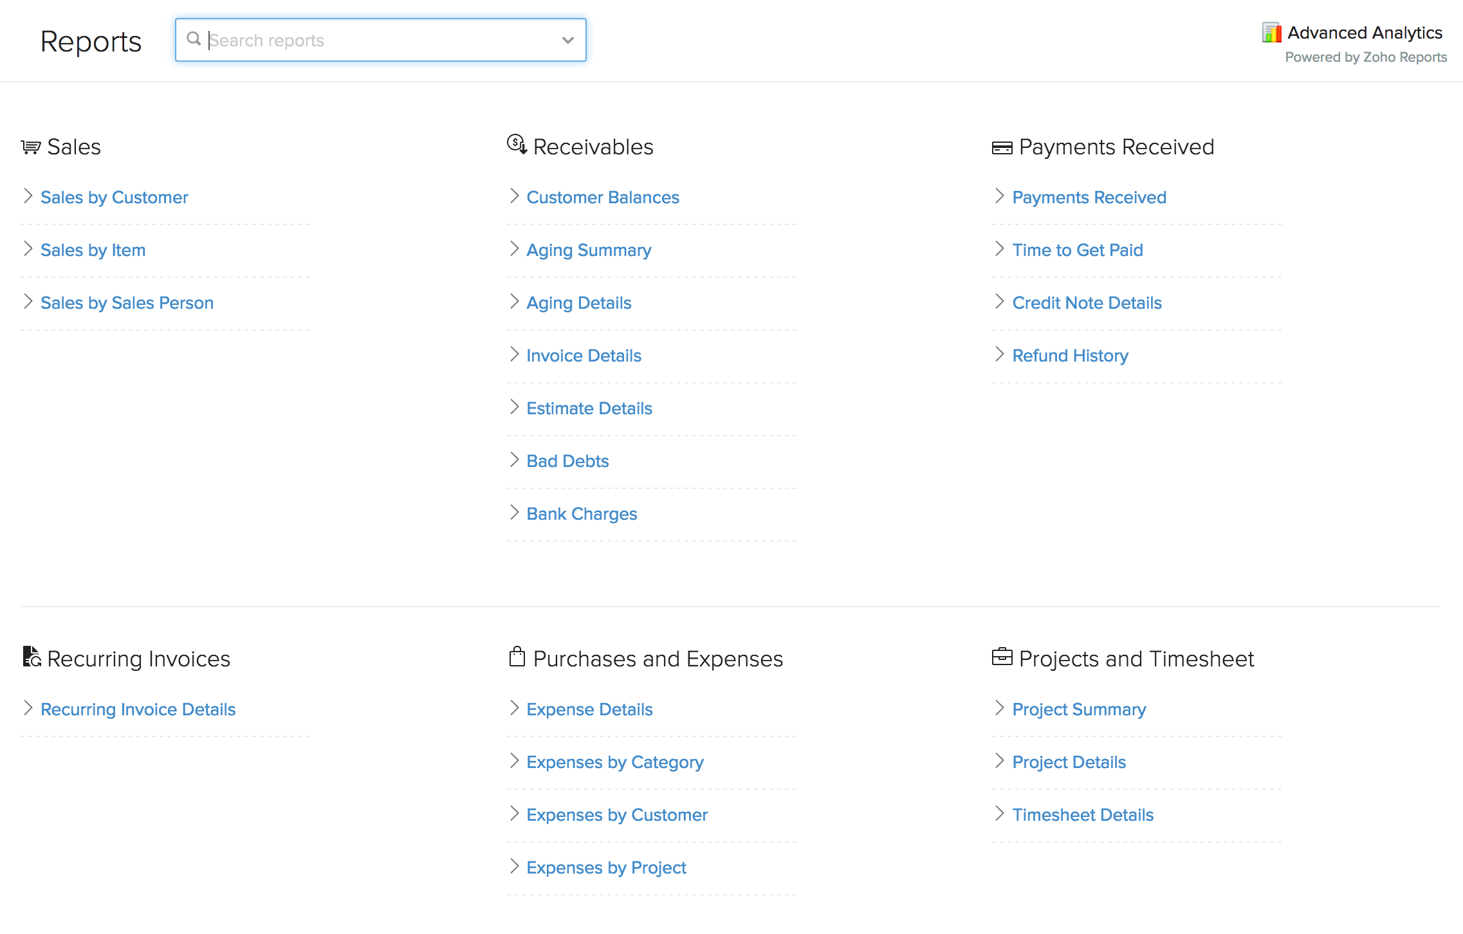This screenshot has width=1463, height=934.
Task: Expand the Refund History chevron
Action: click(999, 354)
